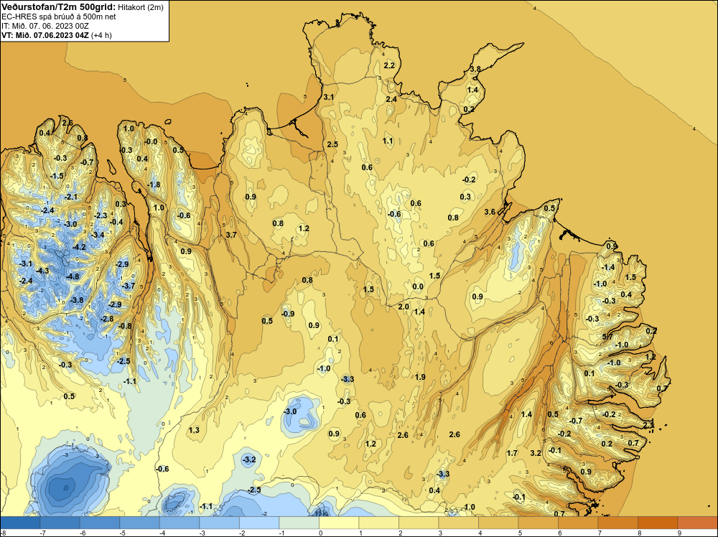
Task: Click the initial time 'IT: Mið. 07. 06. 2023 00Z'
Action: 45,26
